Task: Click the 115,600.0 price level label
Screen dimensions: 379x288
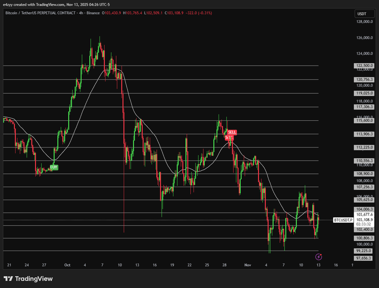Action: 364,120
